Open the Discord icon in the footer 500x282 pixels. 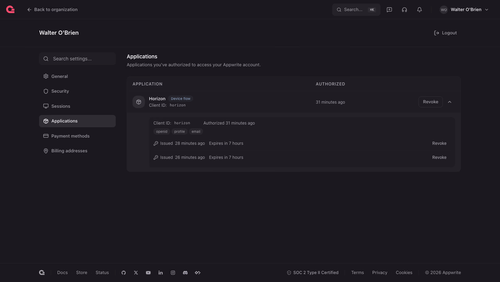click(185, 273)
